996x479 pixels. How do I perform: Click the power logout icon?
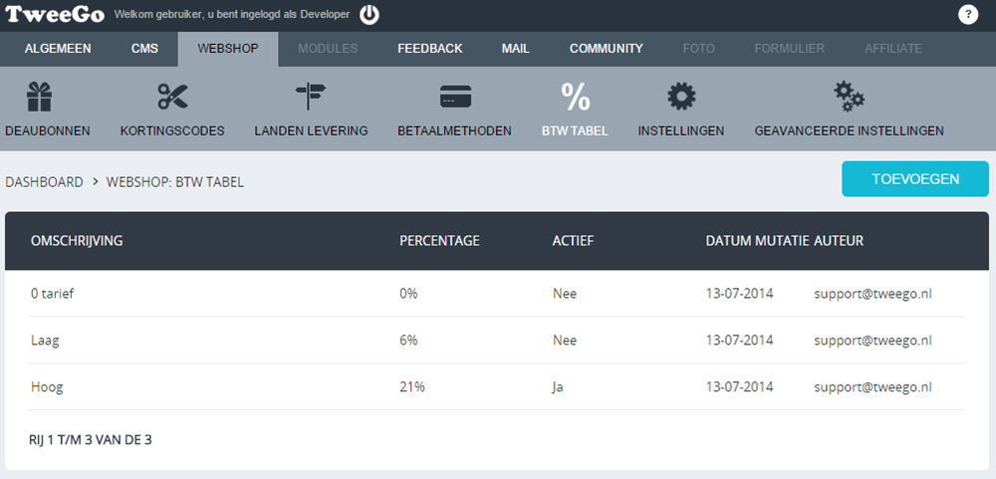tap(370, 15)
